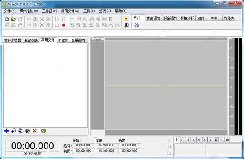Open the 工具(T) menu
244x159 pixels.
point(89,11)
